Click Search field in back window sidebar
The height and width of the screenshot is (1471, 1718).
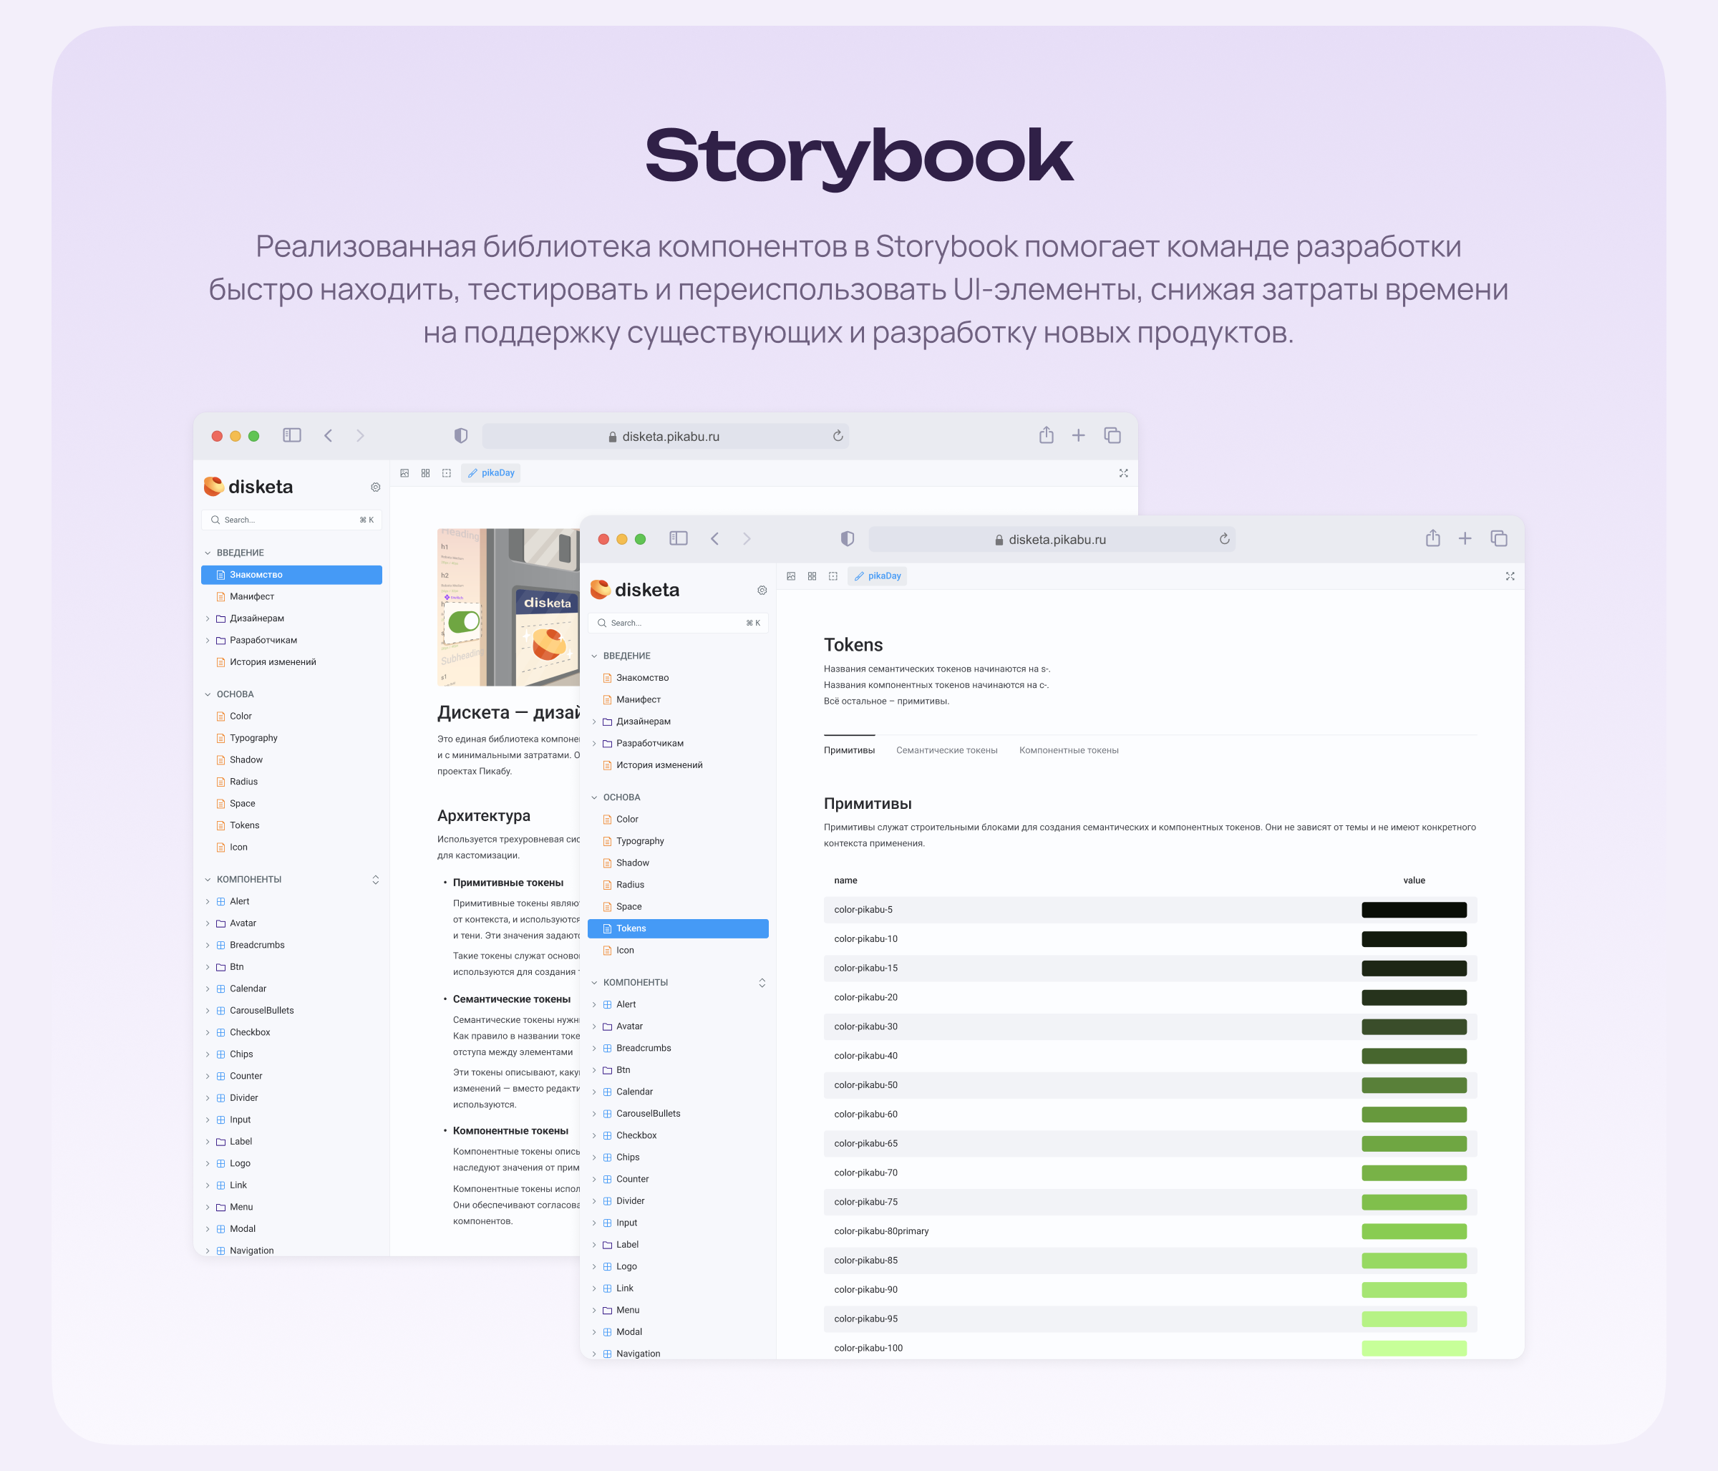point(292,520)
